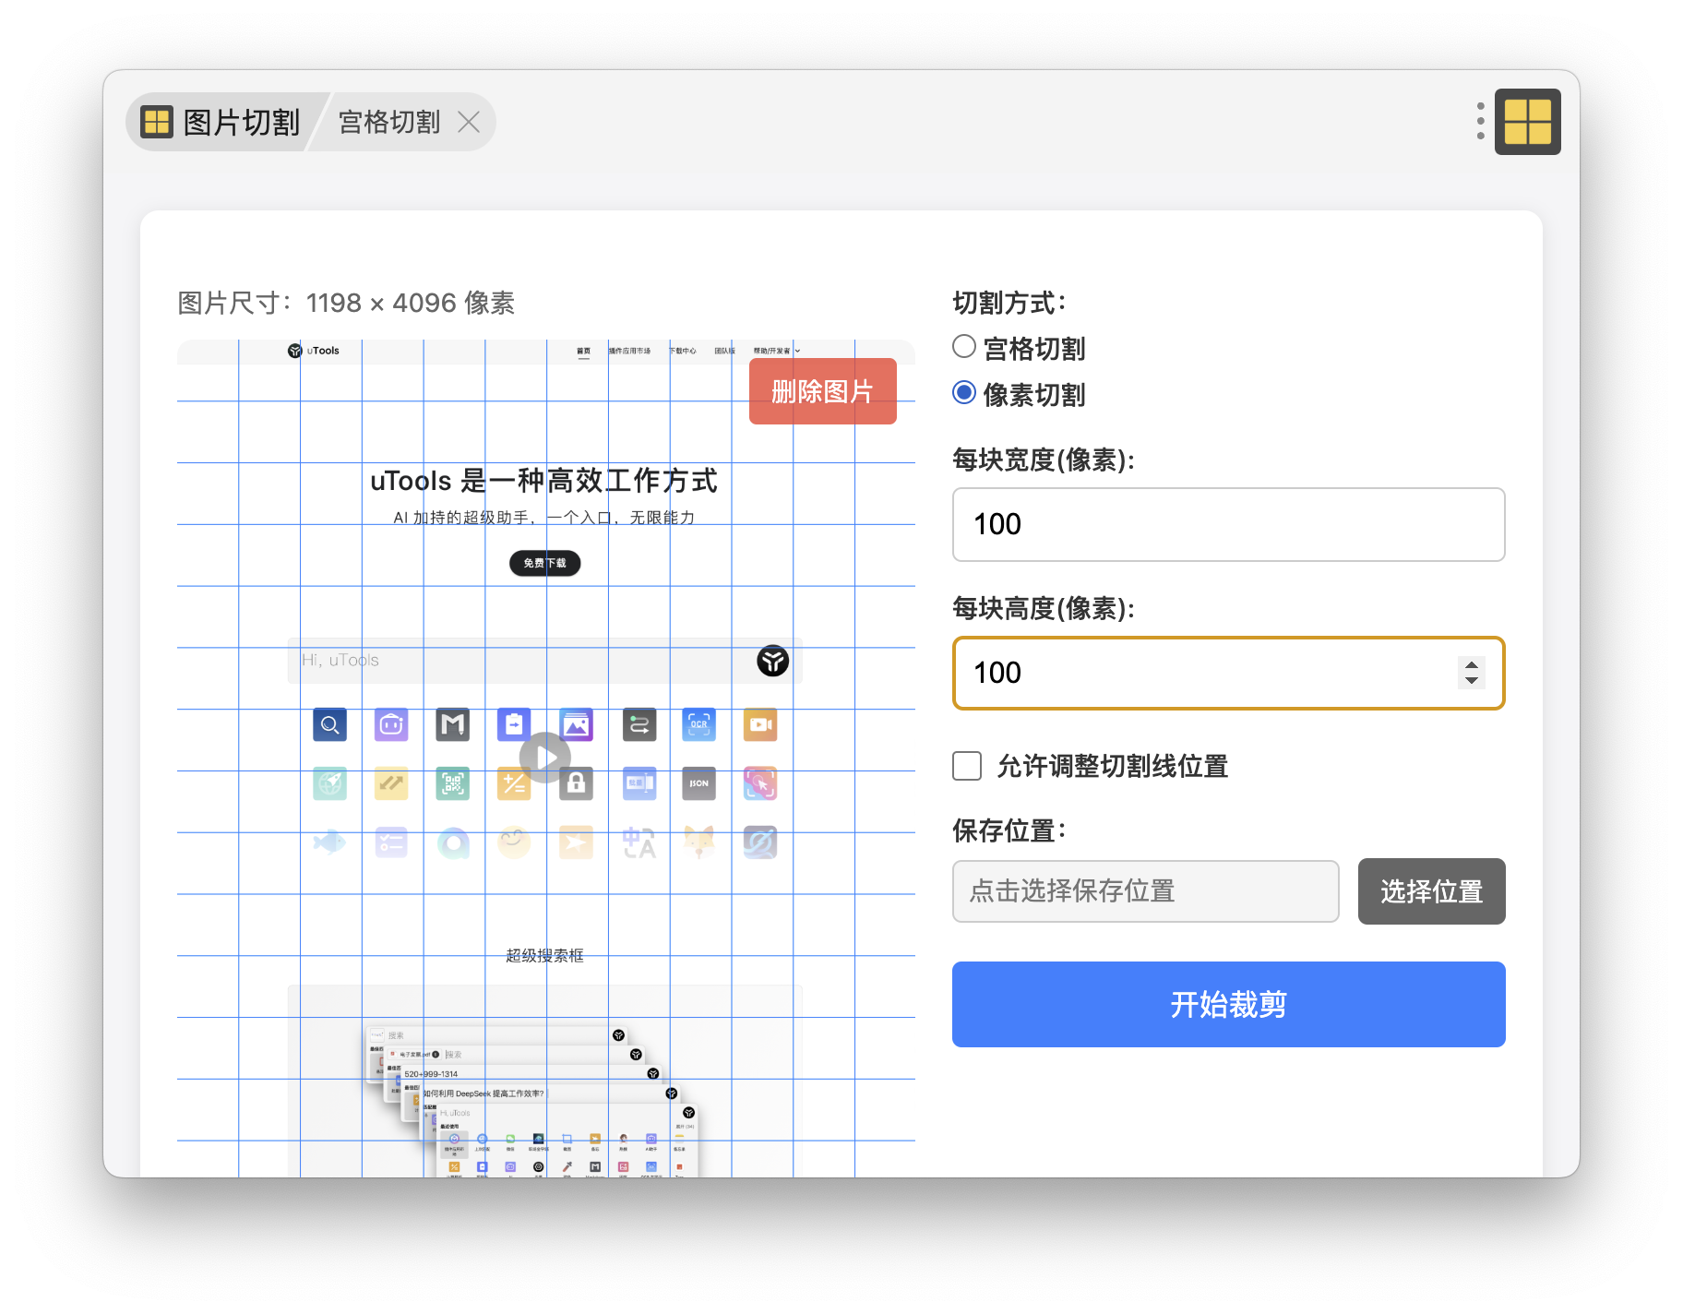The height and width of the screenshot is (1314, 1683).
Task: Click the blue OCR app icon
Action: point(699,725)
